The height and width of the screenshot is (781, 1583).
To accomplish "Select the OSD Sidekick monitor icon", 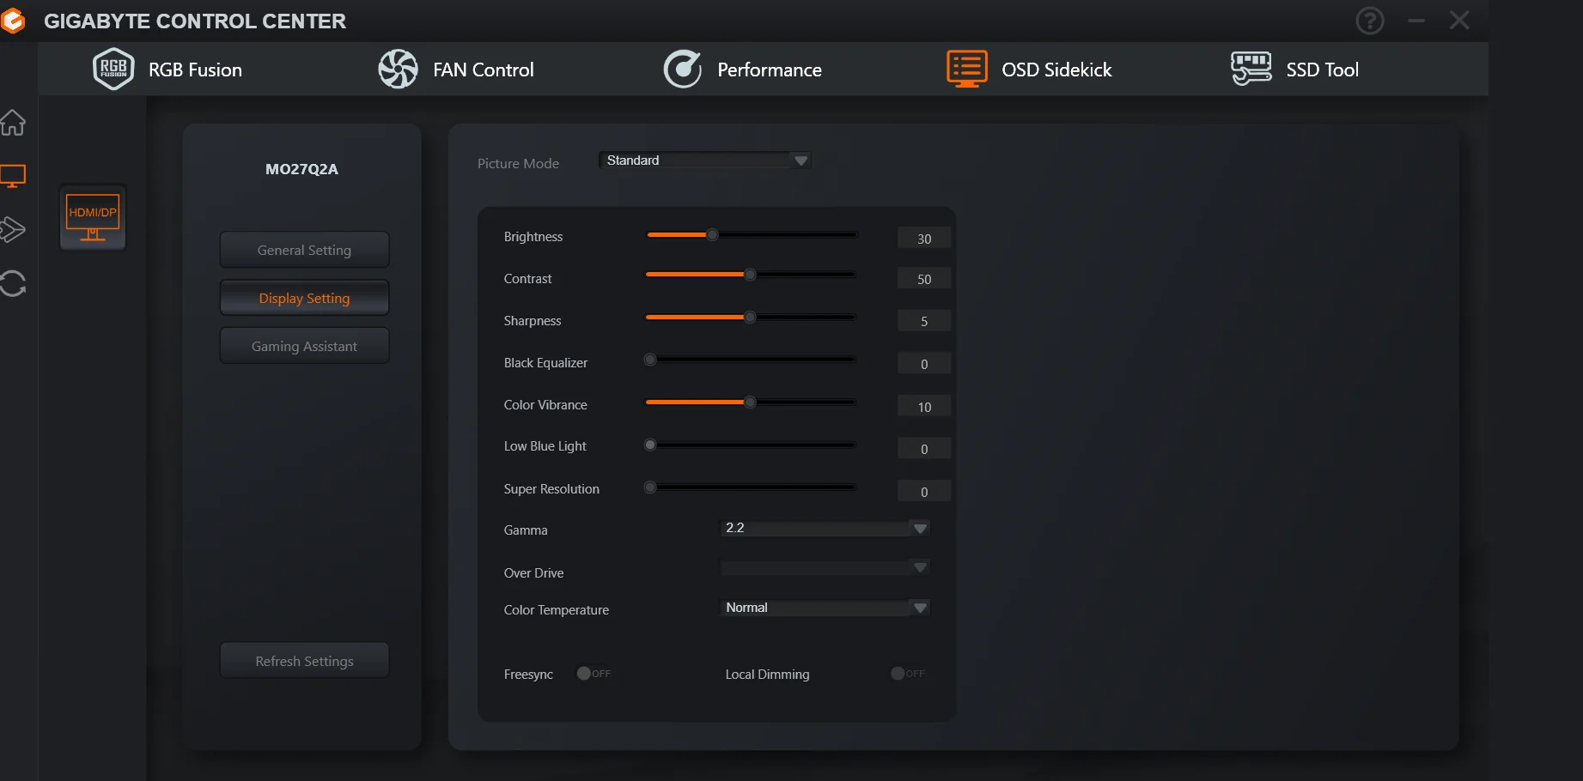I will click(967, 69).
